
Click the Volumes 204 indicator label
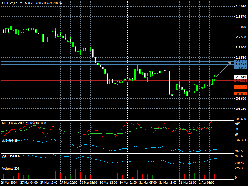point(11,169)
